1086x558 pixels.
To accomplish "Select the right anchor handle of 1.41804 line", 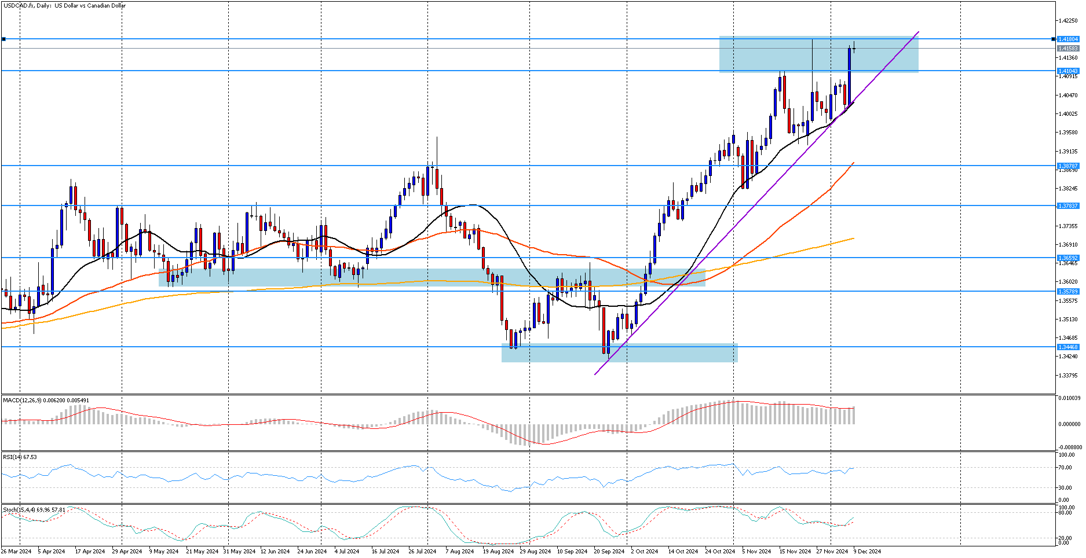I will 1053,39.
